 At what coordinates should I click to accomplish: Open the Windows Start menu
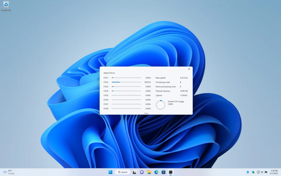[110, 172]
